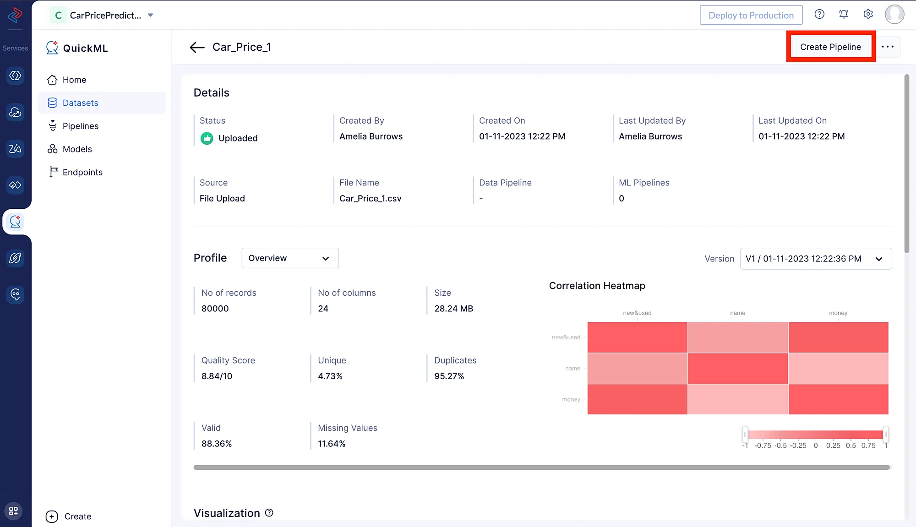Image resolution: width=916 pixels, height=527 pixels.
Task: Navigate to the Home label in sidebar
Action: (x=74, y=80)
